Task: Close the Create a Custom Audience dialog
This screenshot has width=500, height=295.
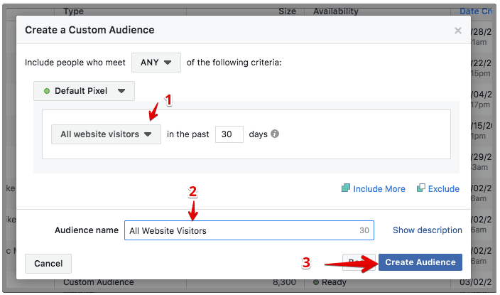Action: [x=458, y=31]
